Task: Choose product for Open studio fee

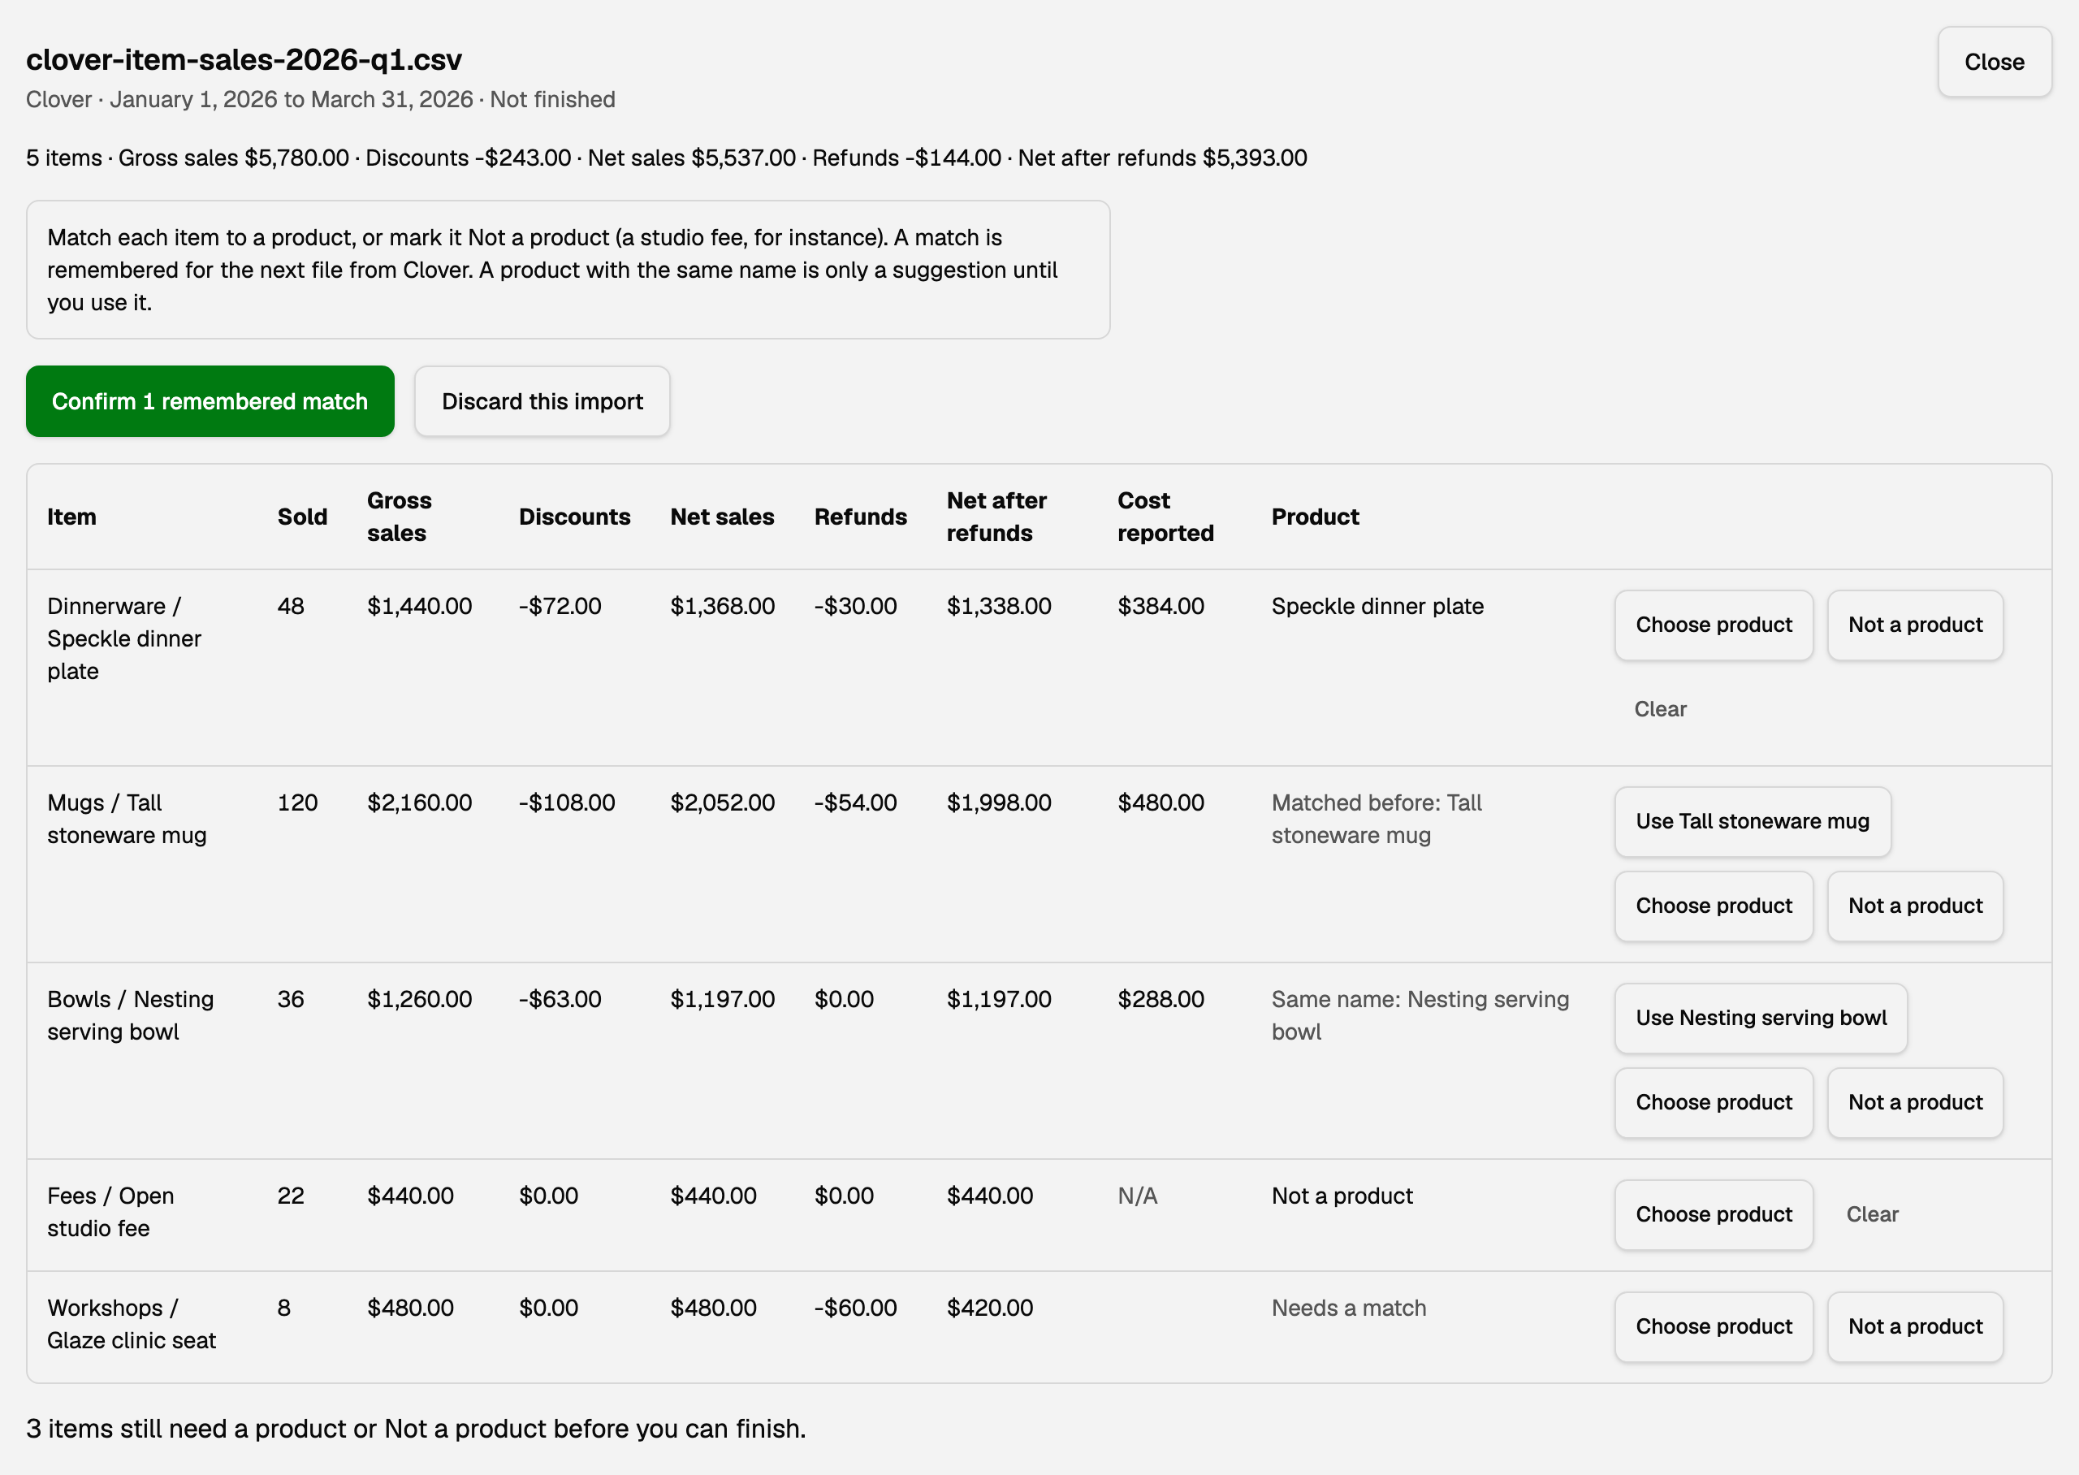Action: pos(1713,1215)
